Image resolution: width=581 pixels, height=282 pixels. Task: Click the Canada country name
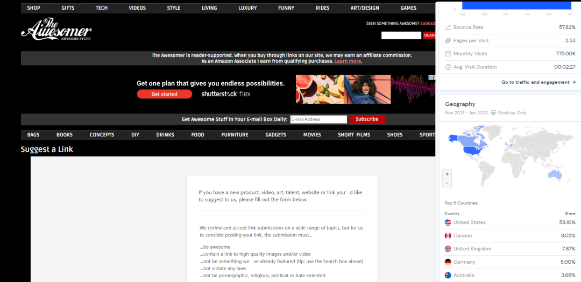[x=463, y=236]
